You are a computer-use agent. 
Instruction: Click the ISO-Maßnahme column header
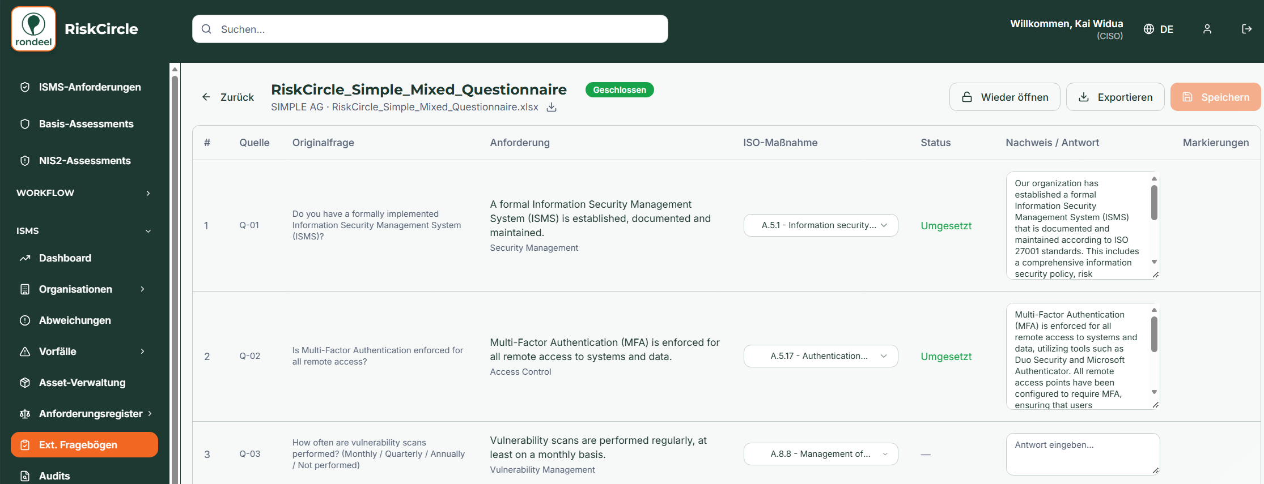pos(780,143)
